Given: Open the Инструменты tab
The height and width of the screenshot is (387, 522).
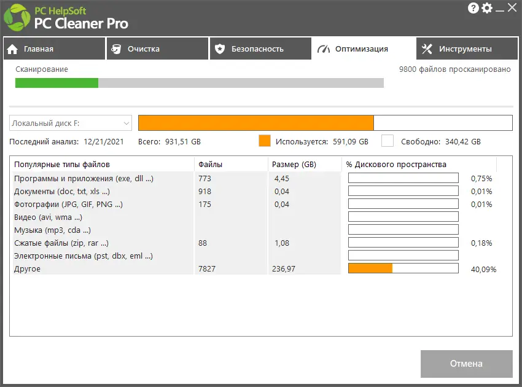Looking at the screenshot, I should click(467, 49).
